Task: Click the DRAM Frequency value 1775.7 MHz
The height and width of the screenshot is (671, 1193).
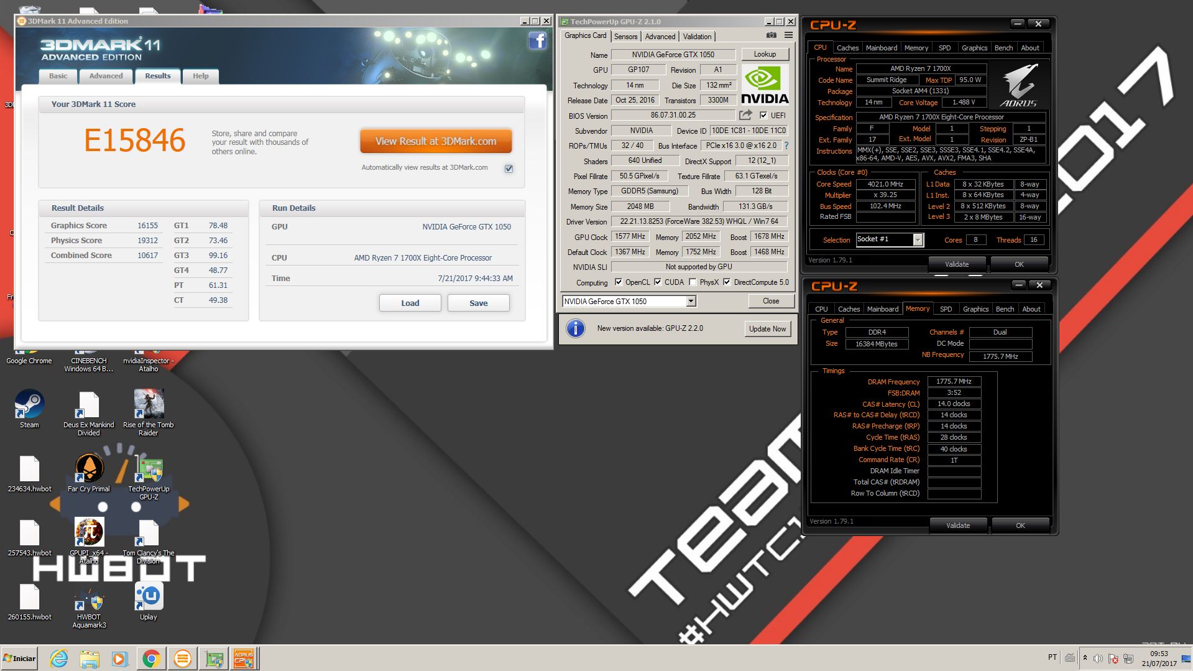Action: tap(954, 382)
